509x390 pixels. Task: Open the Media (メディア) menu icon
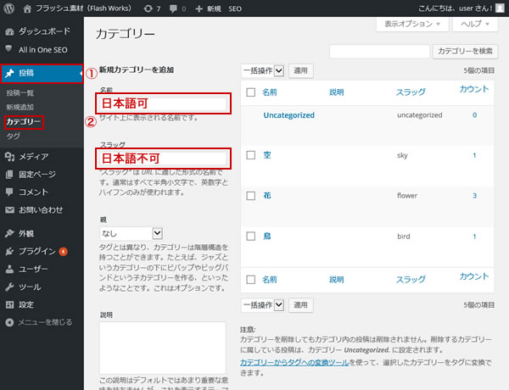9,156
